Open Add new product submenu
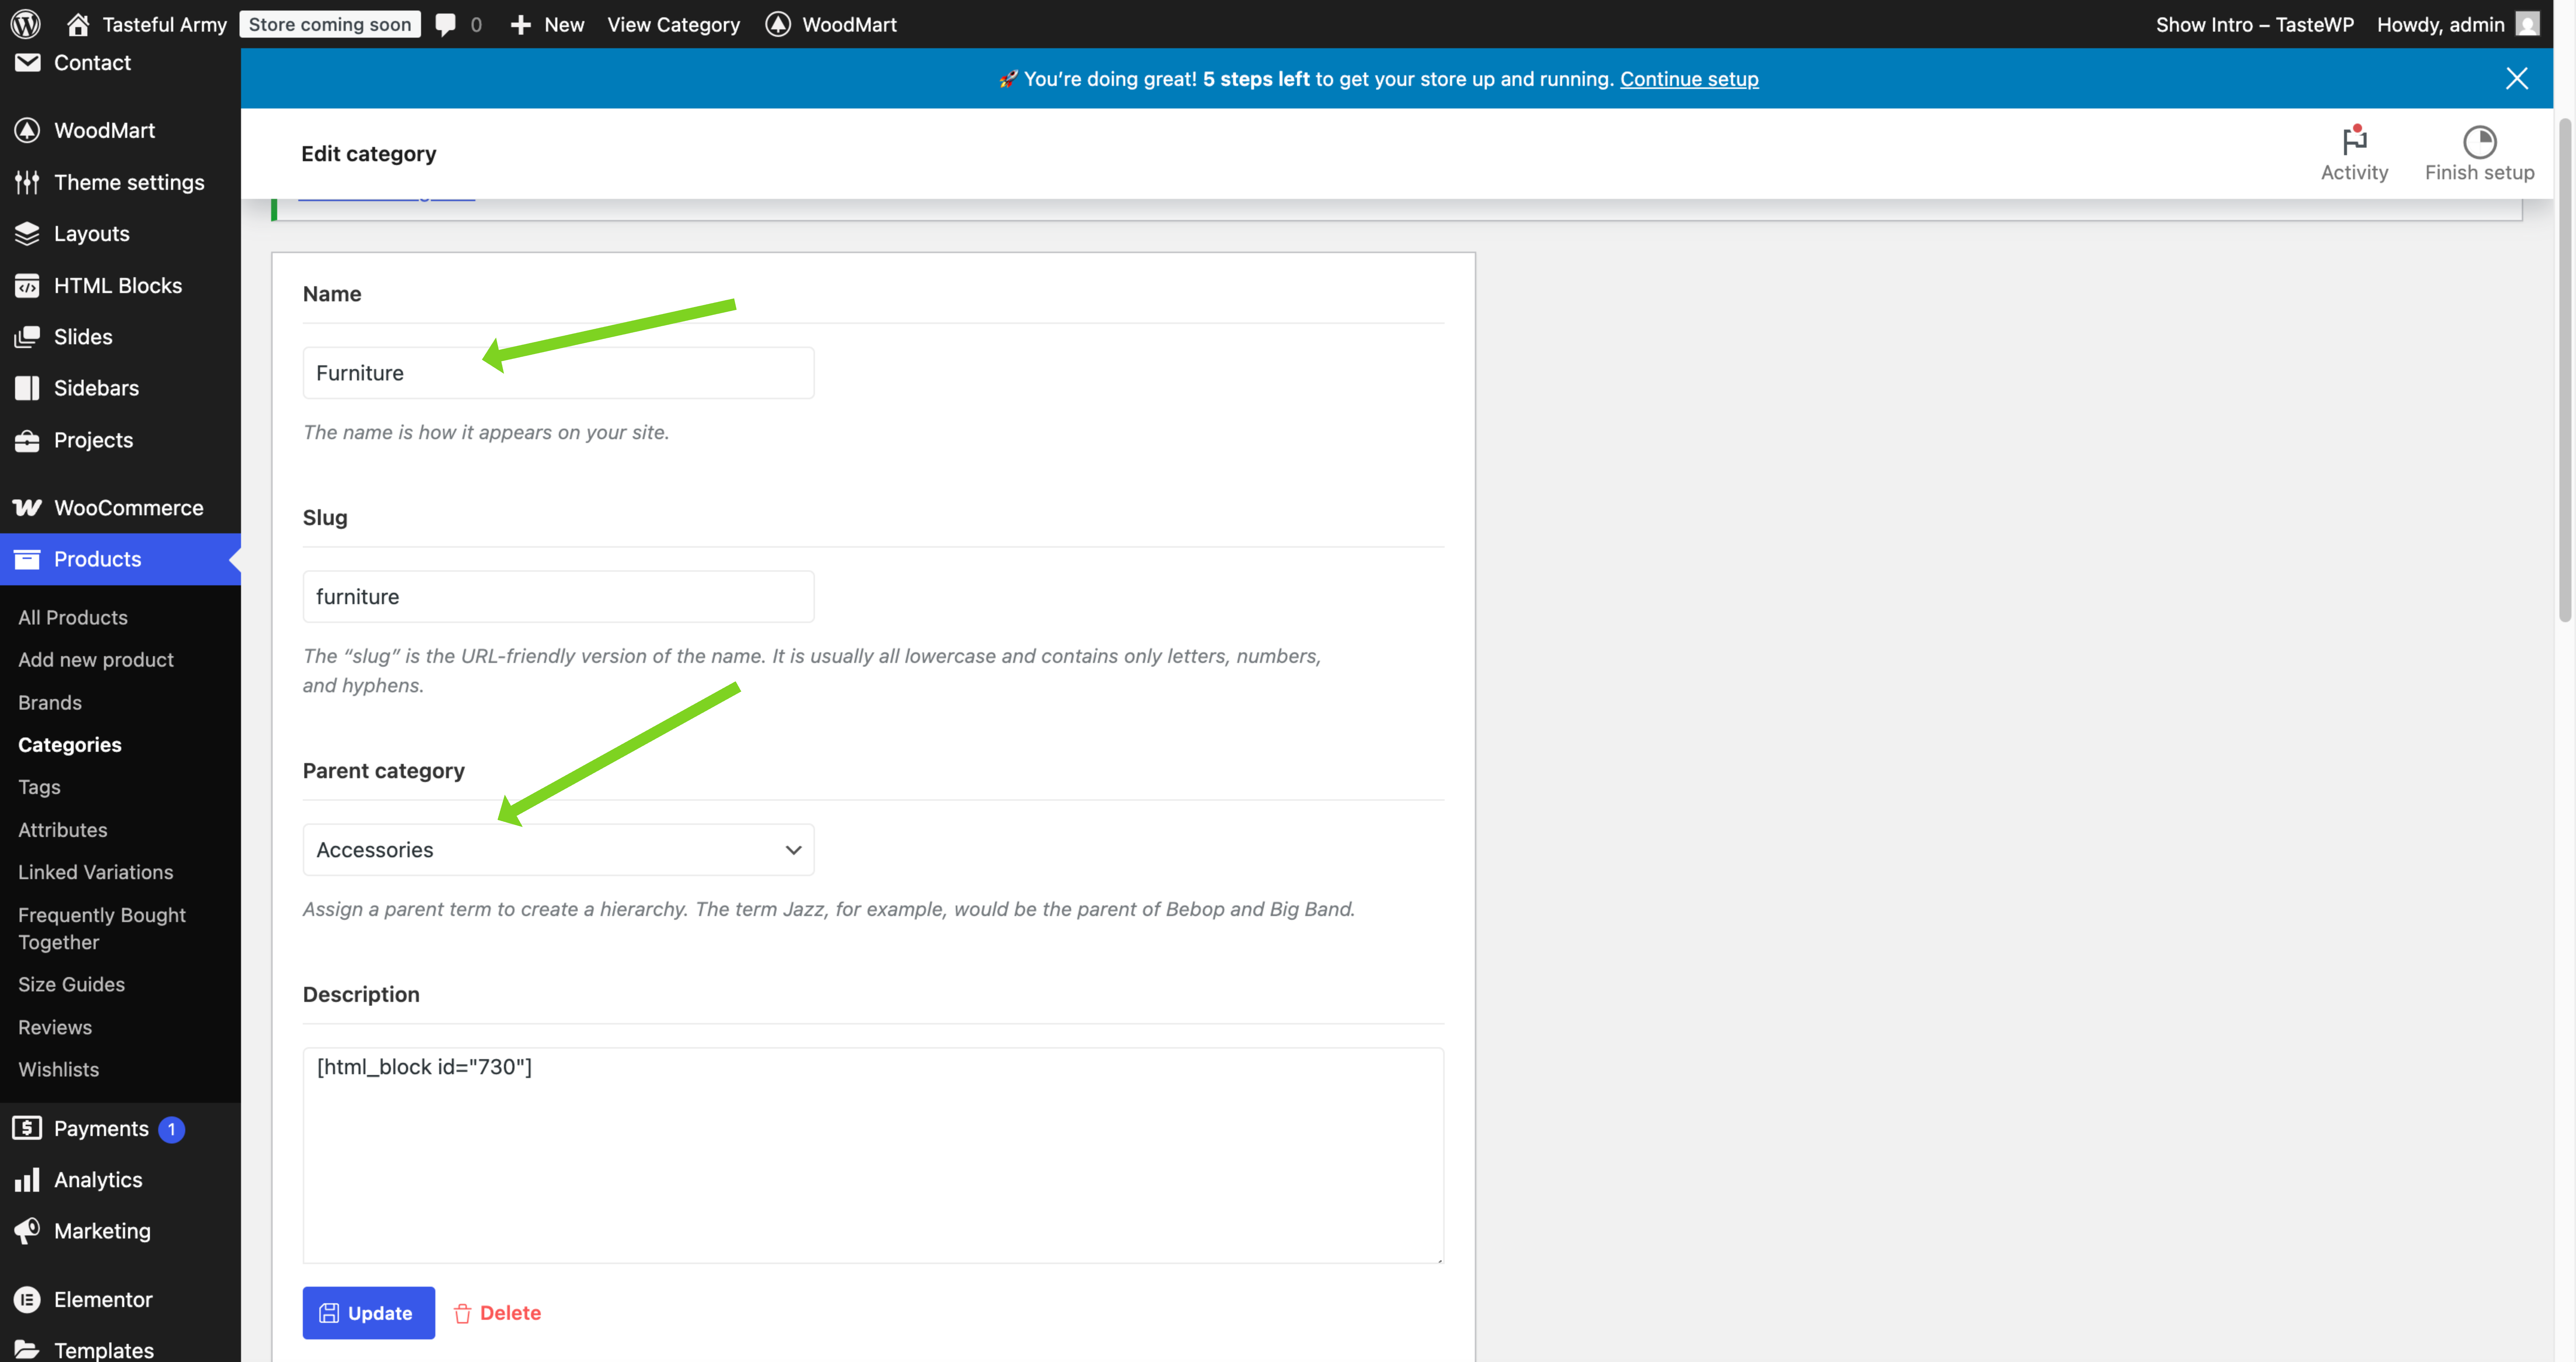Image resolution: width=2576 pixels, height=1362 pixels. click(x=96, y=659)
